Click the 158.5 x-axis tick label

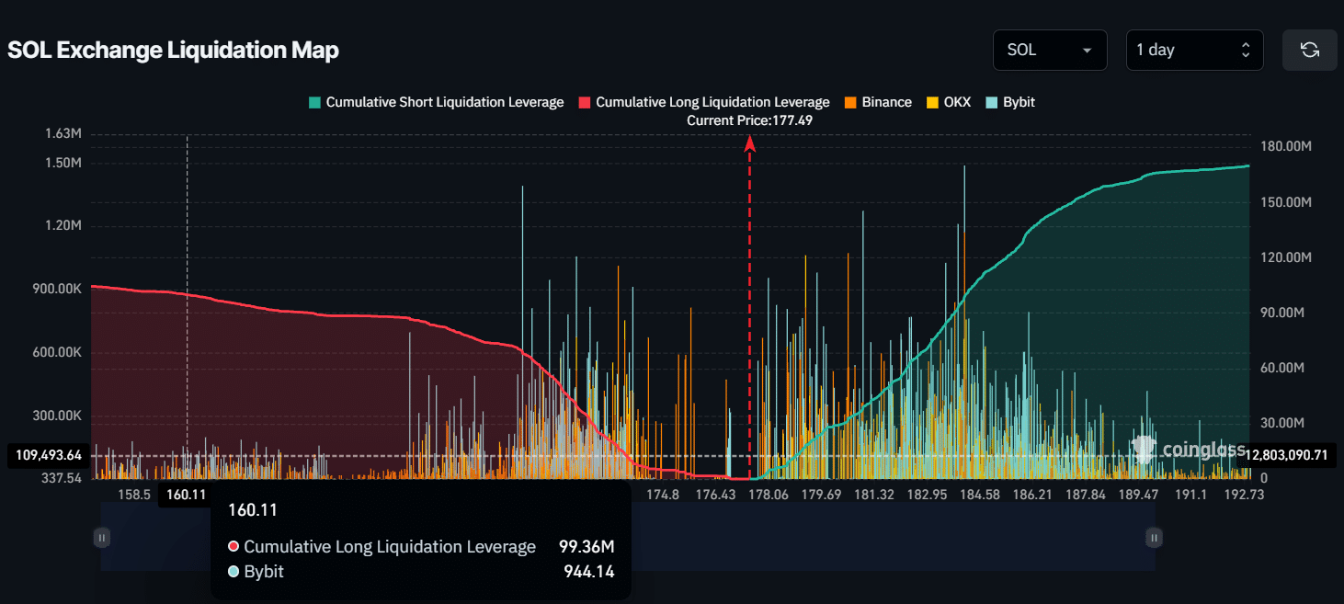pos(134,495)
